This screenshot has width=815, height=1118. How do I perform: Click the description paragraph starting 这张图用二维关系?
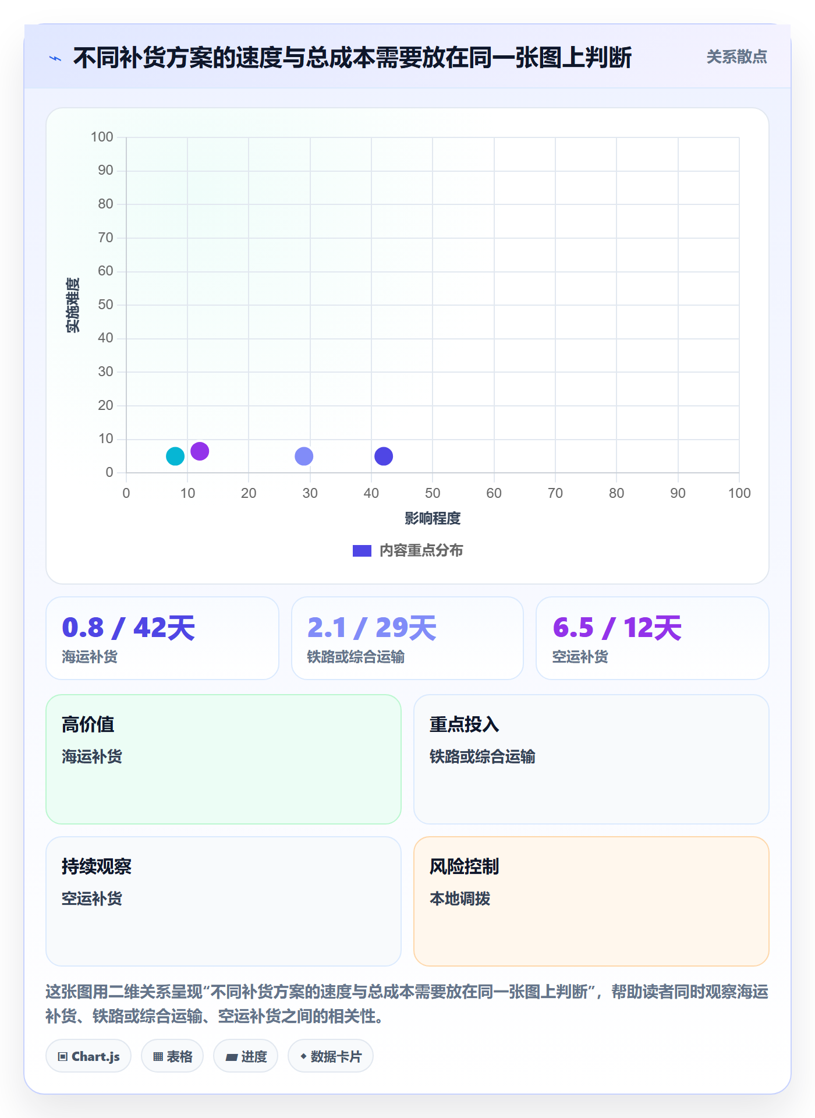click(x=408, y=1003)
